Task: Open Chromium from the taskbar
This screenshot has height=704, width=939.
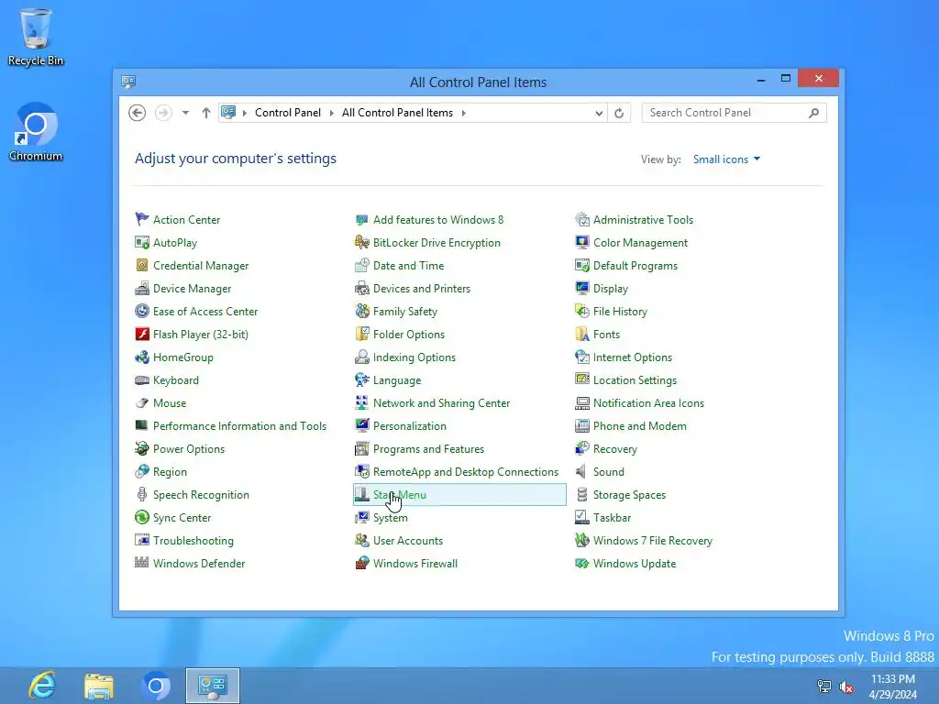Action: click(156, 686)
